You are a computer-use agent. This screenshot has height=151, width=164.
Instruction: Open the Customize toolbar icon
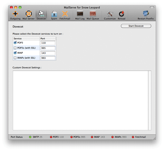tap(110, 15)
